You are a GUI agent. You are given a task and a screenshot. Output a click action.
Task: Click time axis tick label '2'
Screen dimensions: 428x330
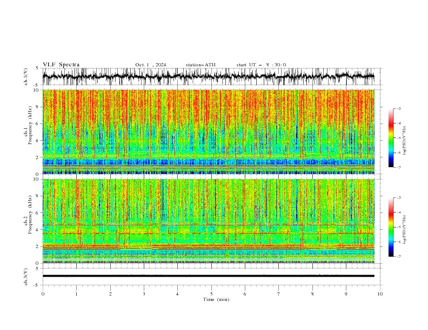coord(110,294)
